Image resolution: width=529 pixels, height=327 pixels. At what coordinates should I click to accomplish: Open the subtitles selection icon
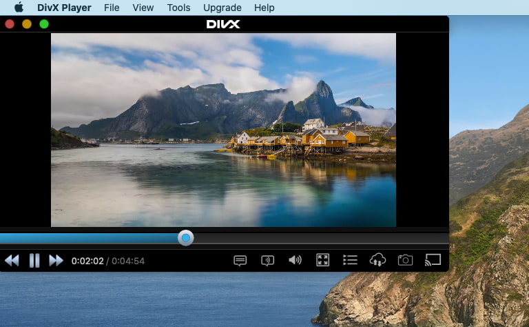click(240, 261)
